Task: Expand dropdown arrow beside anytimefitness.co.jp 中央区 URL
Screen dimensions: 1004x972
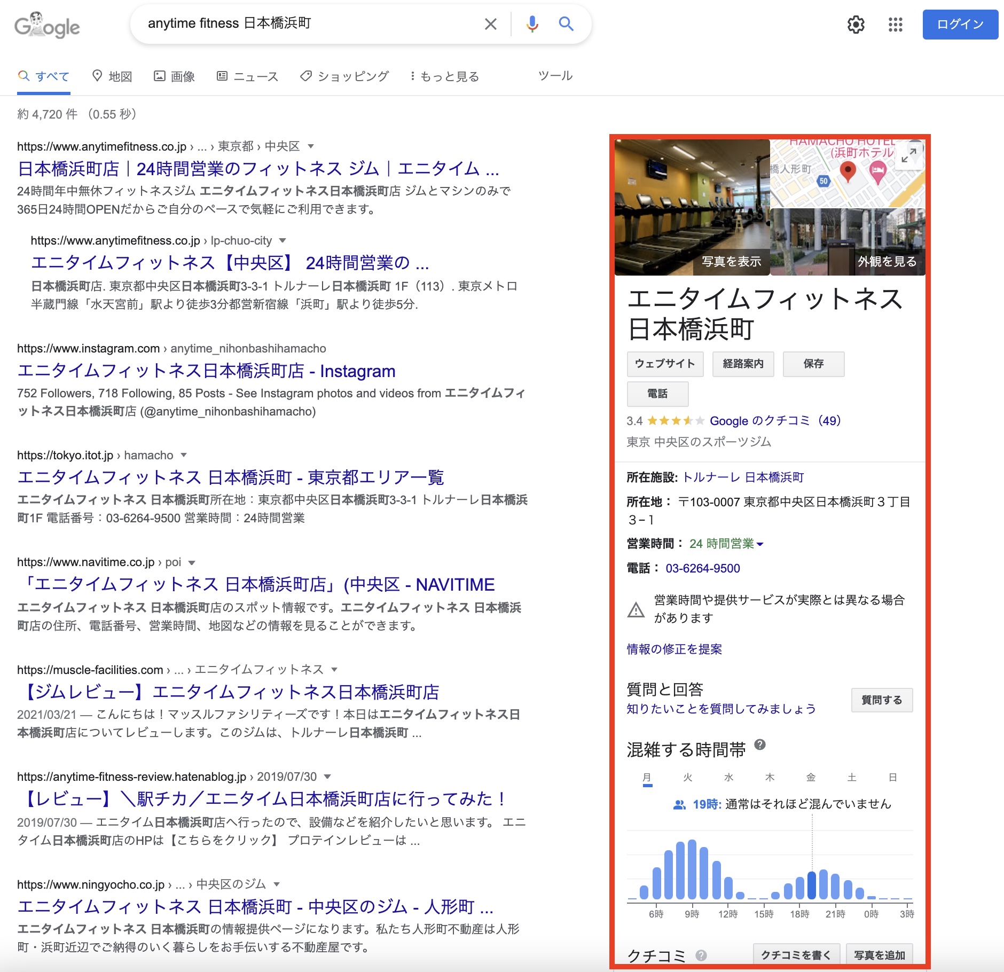Action: pyautogui.click(x=311, y=146)
